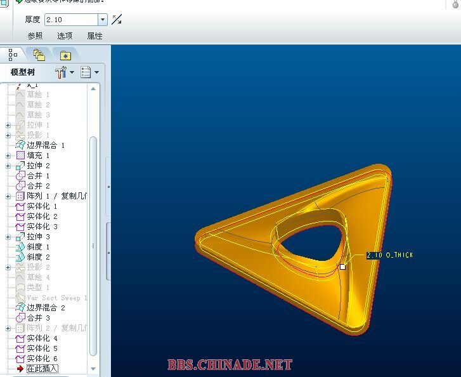Click the flip thickness direction icon

coord(117,20)
